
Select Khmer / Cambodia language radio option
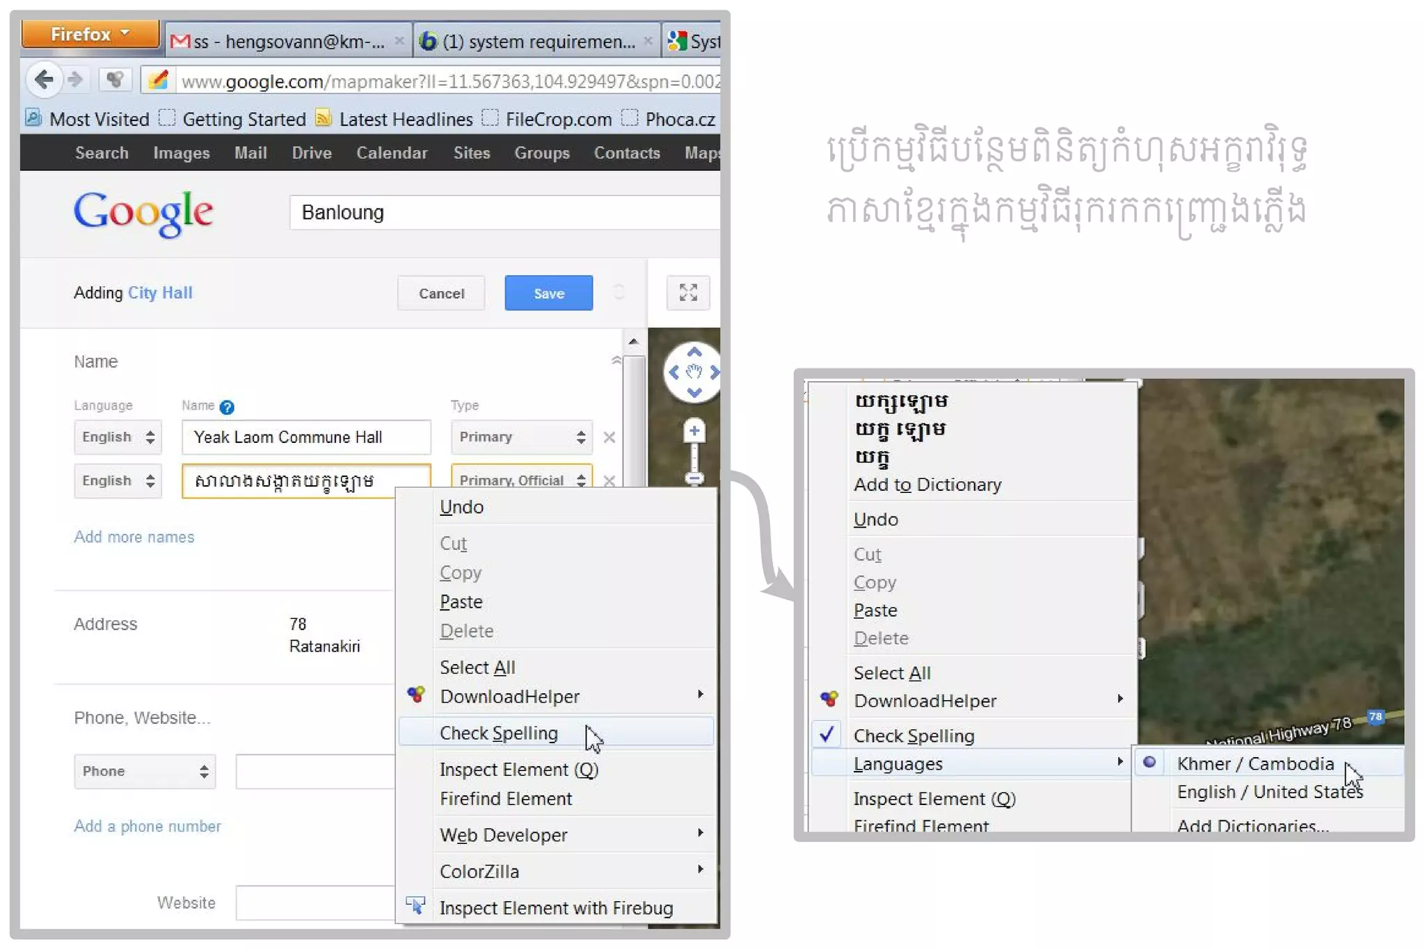click(1268, 763)
